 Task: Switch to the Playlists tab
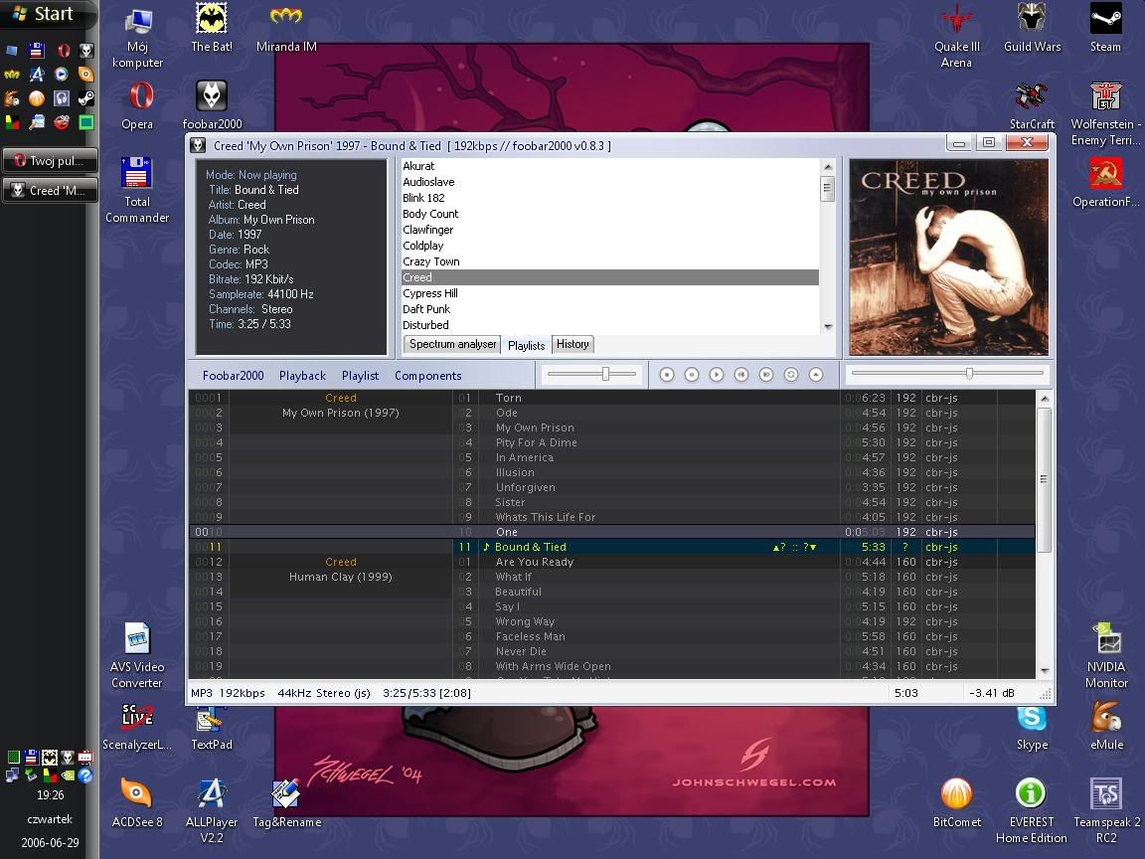tap(527, 345)
